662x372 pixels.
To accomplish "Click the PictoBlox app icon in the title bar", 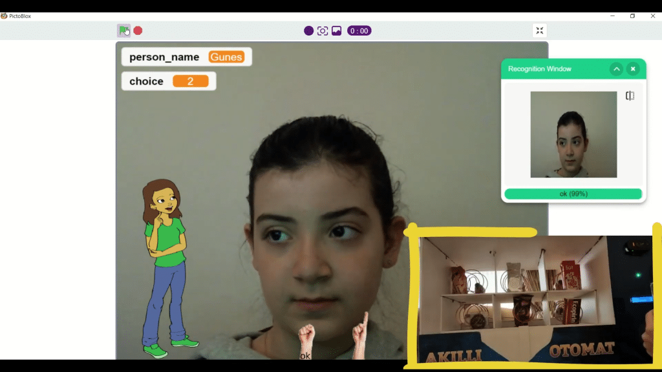I will point(4,16).
